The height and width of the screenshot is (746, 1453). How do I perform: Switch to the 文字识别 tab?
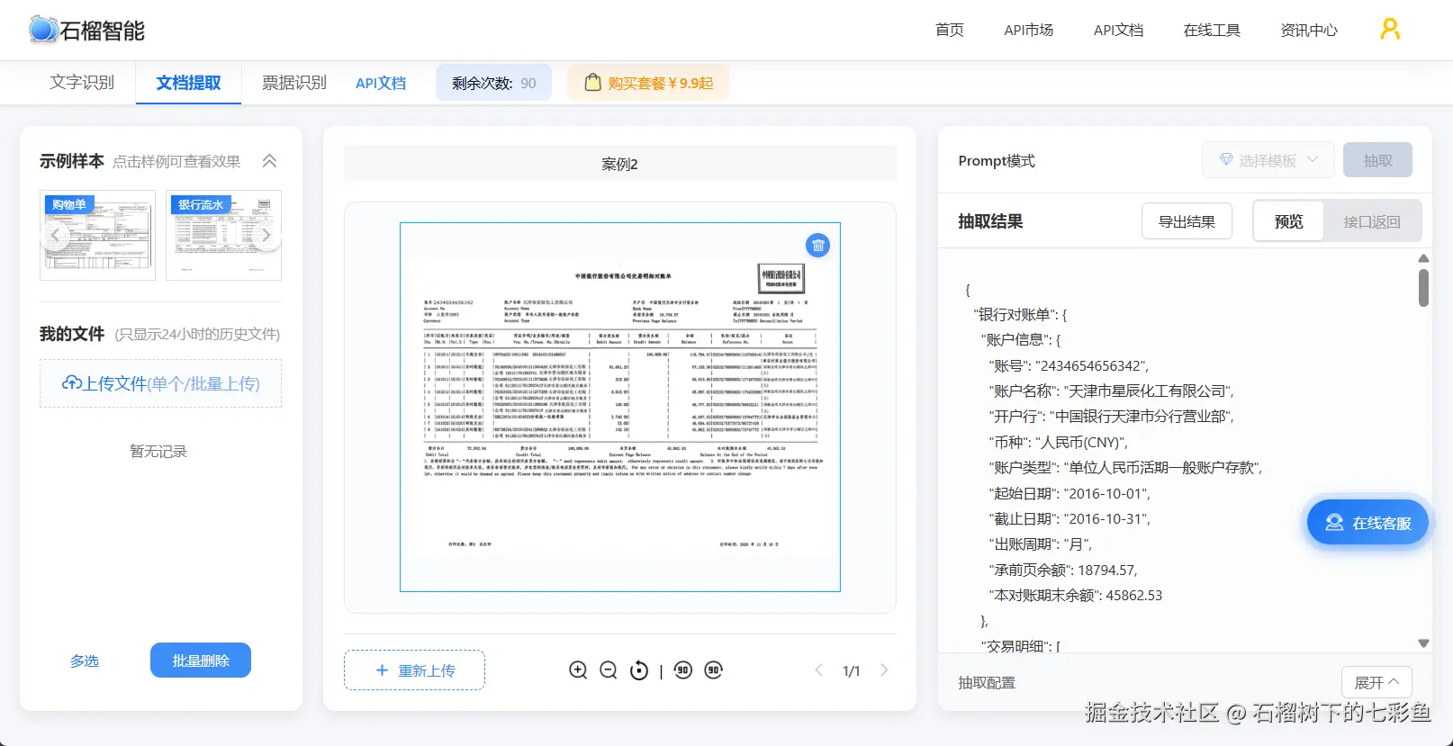click(82, 83)
